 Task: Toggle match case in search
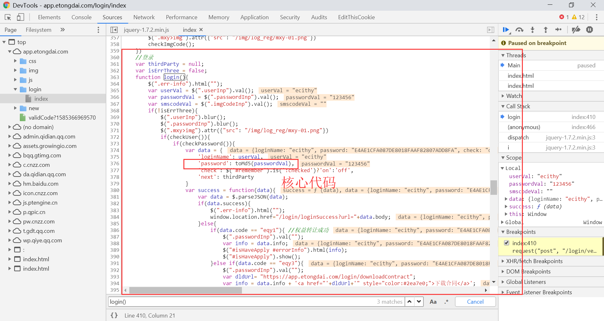pos(433,302)
